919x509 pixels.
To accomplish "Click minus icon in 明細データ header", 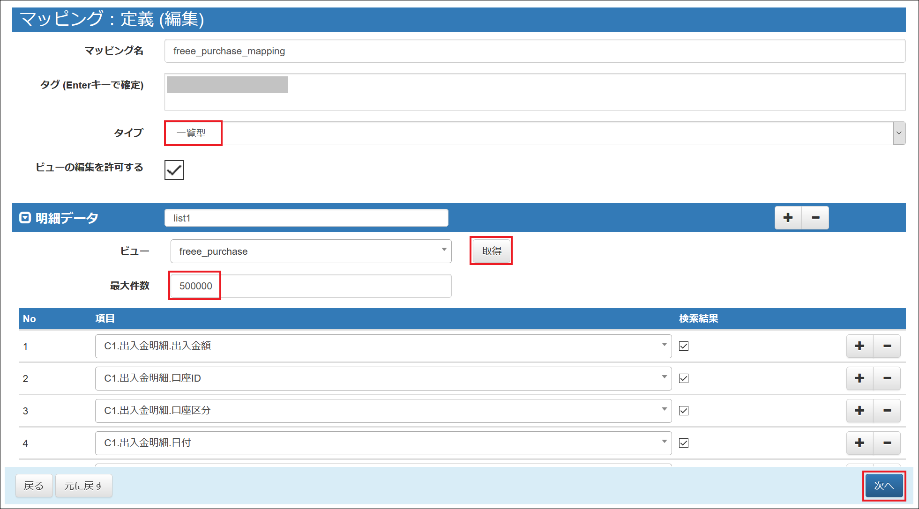I will (815, 218).
